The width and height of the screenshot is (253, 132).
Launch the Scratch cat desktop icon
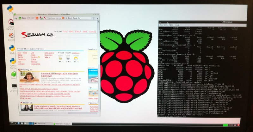coord(11,35)
